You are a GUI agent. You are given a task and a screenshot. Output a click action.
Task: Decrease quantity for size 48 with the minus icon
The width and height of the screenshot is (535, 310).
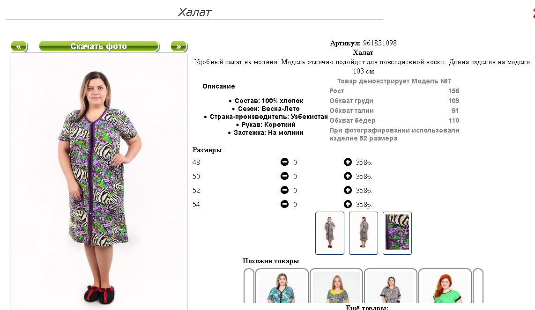pyautogui.click(x=284, y=162)
